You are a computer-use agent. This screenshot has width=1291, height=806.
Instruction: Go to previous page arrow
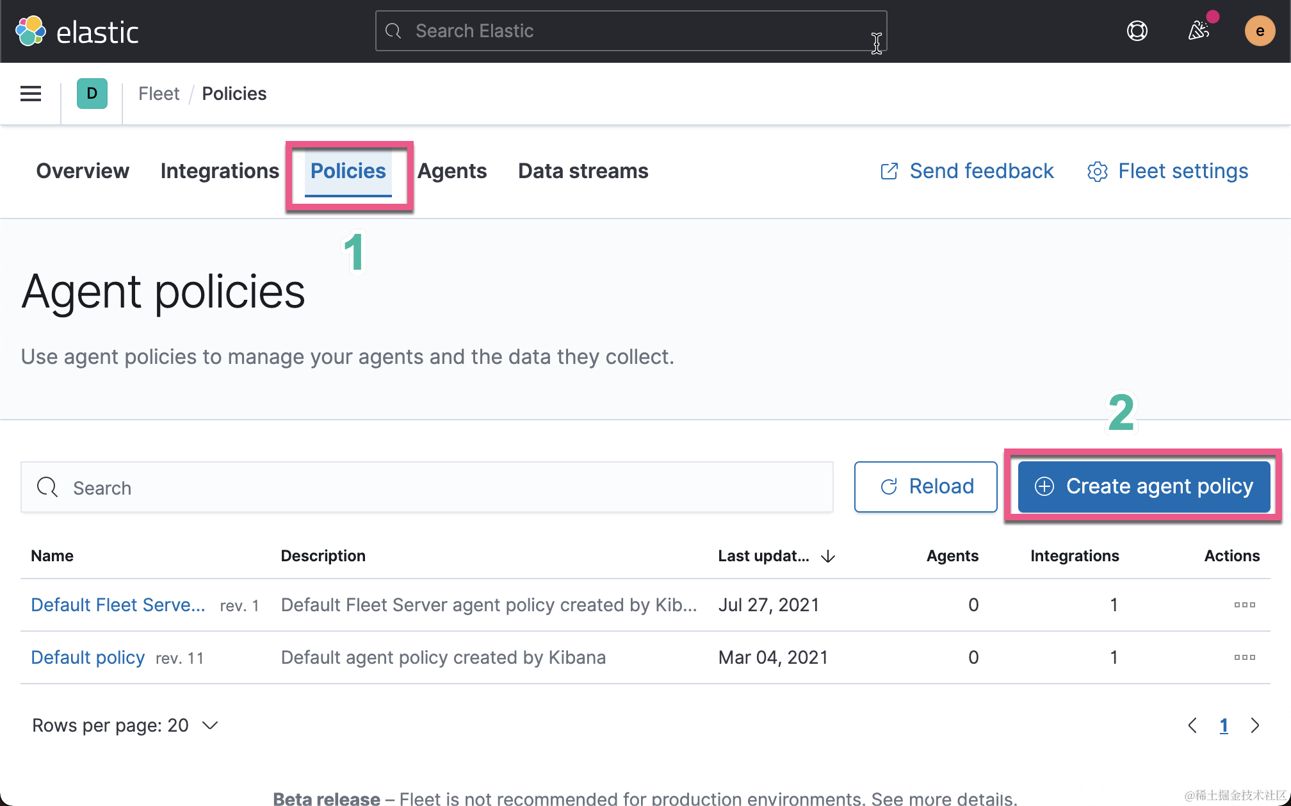coord(1192,725)
